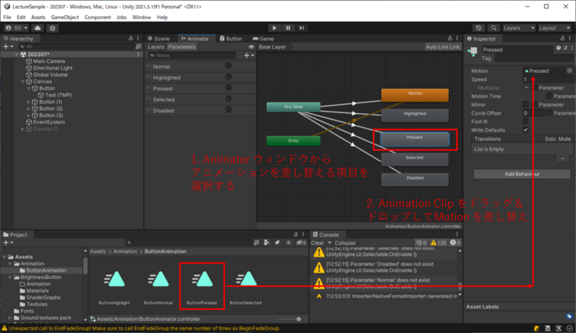Open the BrightnessButton folder in Project
The image size is (576, 333).
[41, 277]
